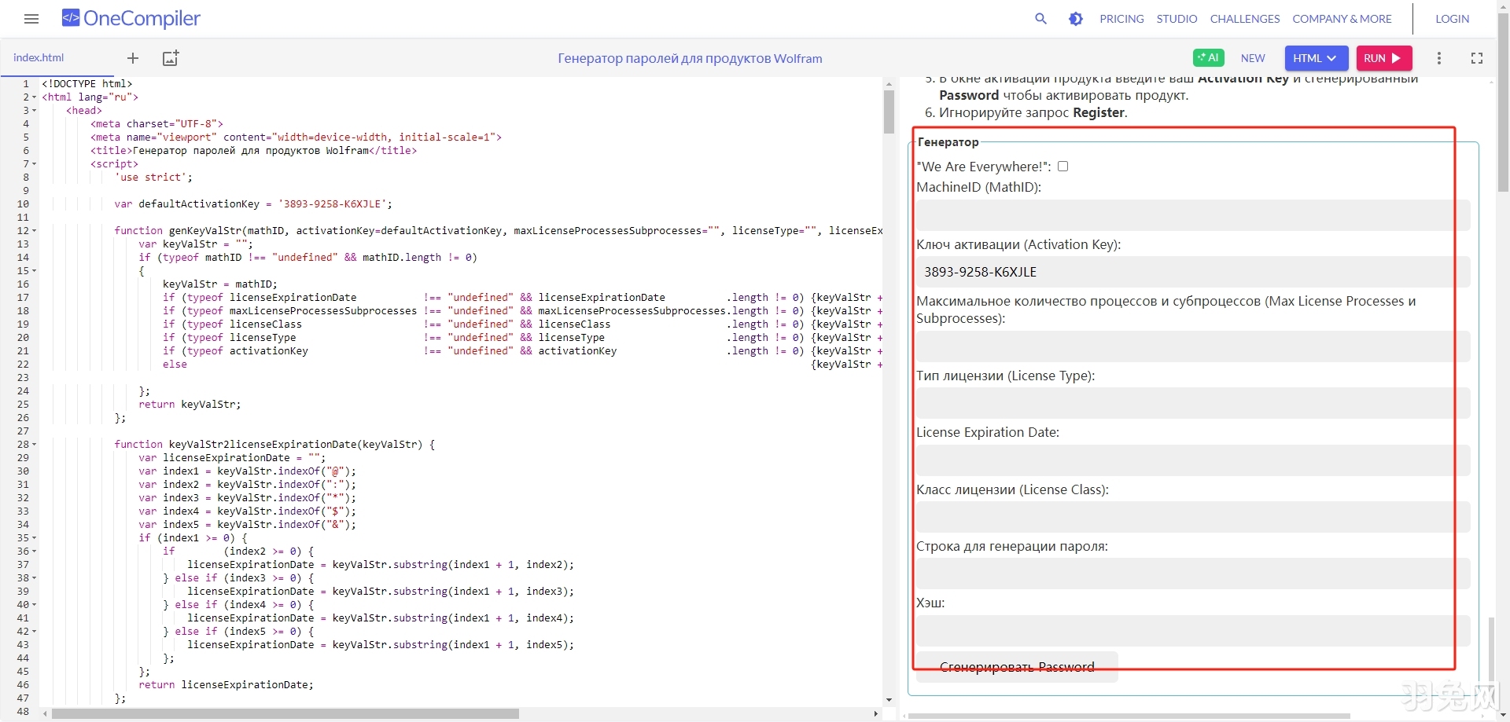The height and width of the screenshot is (722, 1510).
Task: Click the search icon in the header
Action: click(1041, 18)
